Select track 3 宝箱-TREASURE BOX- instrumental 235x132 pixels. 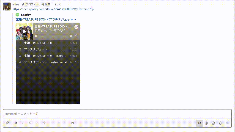(48, 56)
